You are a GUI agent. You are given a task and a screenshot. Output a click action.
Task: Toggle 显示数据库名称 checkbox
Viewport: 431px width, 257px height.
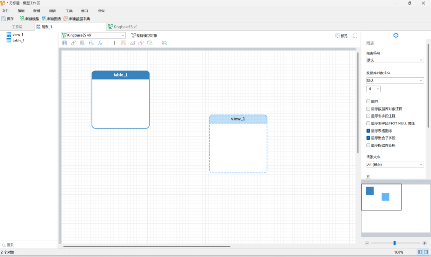(368, 145)
